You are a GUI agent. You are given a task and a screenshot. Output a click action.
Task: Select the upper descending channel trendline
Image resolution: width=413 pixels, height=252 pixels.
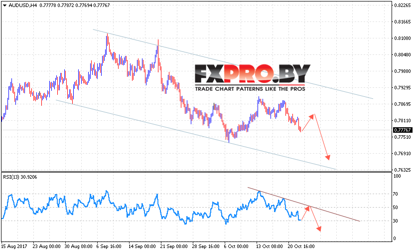click(x=233, y=64)
